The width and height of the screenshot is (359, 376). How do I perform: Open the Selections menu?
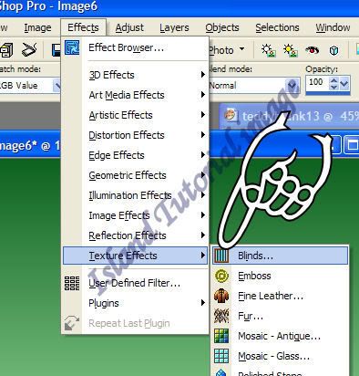point(277,27)
